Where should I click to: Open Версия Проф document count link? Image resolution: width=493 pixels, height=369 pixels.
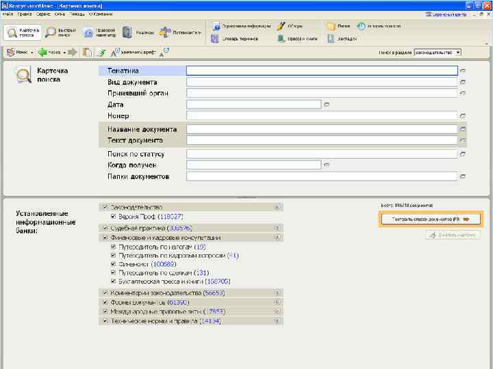coord(170,217)
